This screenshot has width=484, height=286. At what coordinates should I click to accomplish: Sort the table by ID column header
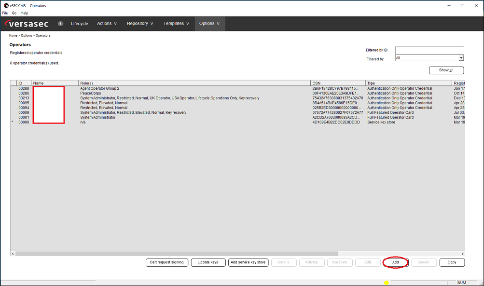click(x=24, y=83)
